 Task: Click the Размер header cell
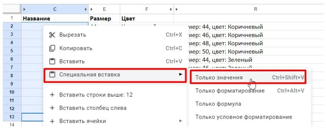[x=104, y=18]
